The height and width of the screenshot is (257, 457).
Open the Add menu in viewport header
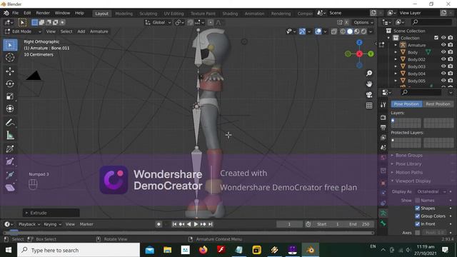[x=81, y=31]
